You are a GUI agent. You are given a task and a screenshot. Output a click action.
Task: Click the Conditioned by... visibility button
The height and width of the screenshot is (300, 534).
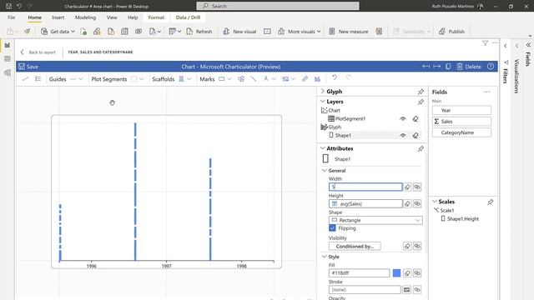(355, 247)
